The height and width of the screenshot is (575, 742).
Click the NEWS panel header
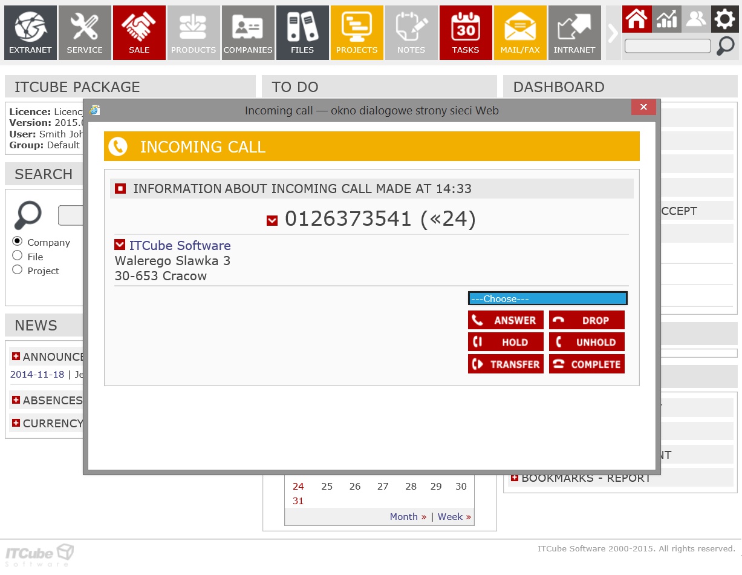click(x=44, y=325)
